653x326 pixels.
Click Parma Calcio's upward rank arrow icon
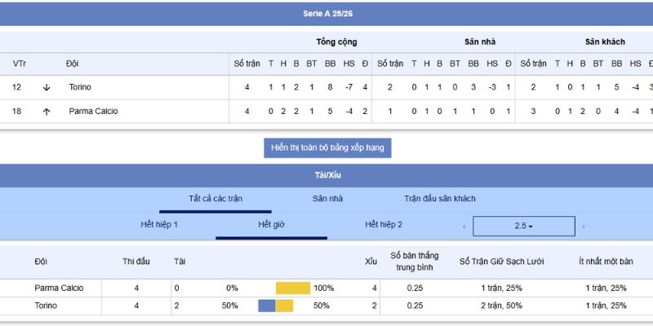pyautogui.click(x=47, y=111)
